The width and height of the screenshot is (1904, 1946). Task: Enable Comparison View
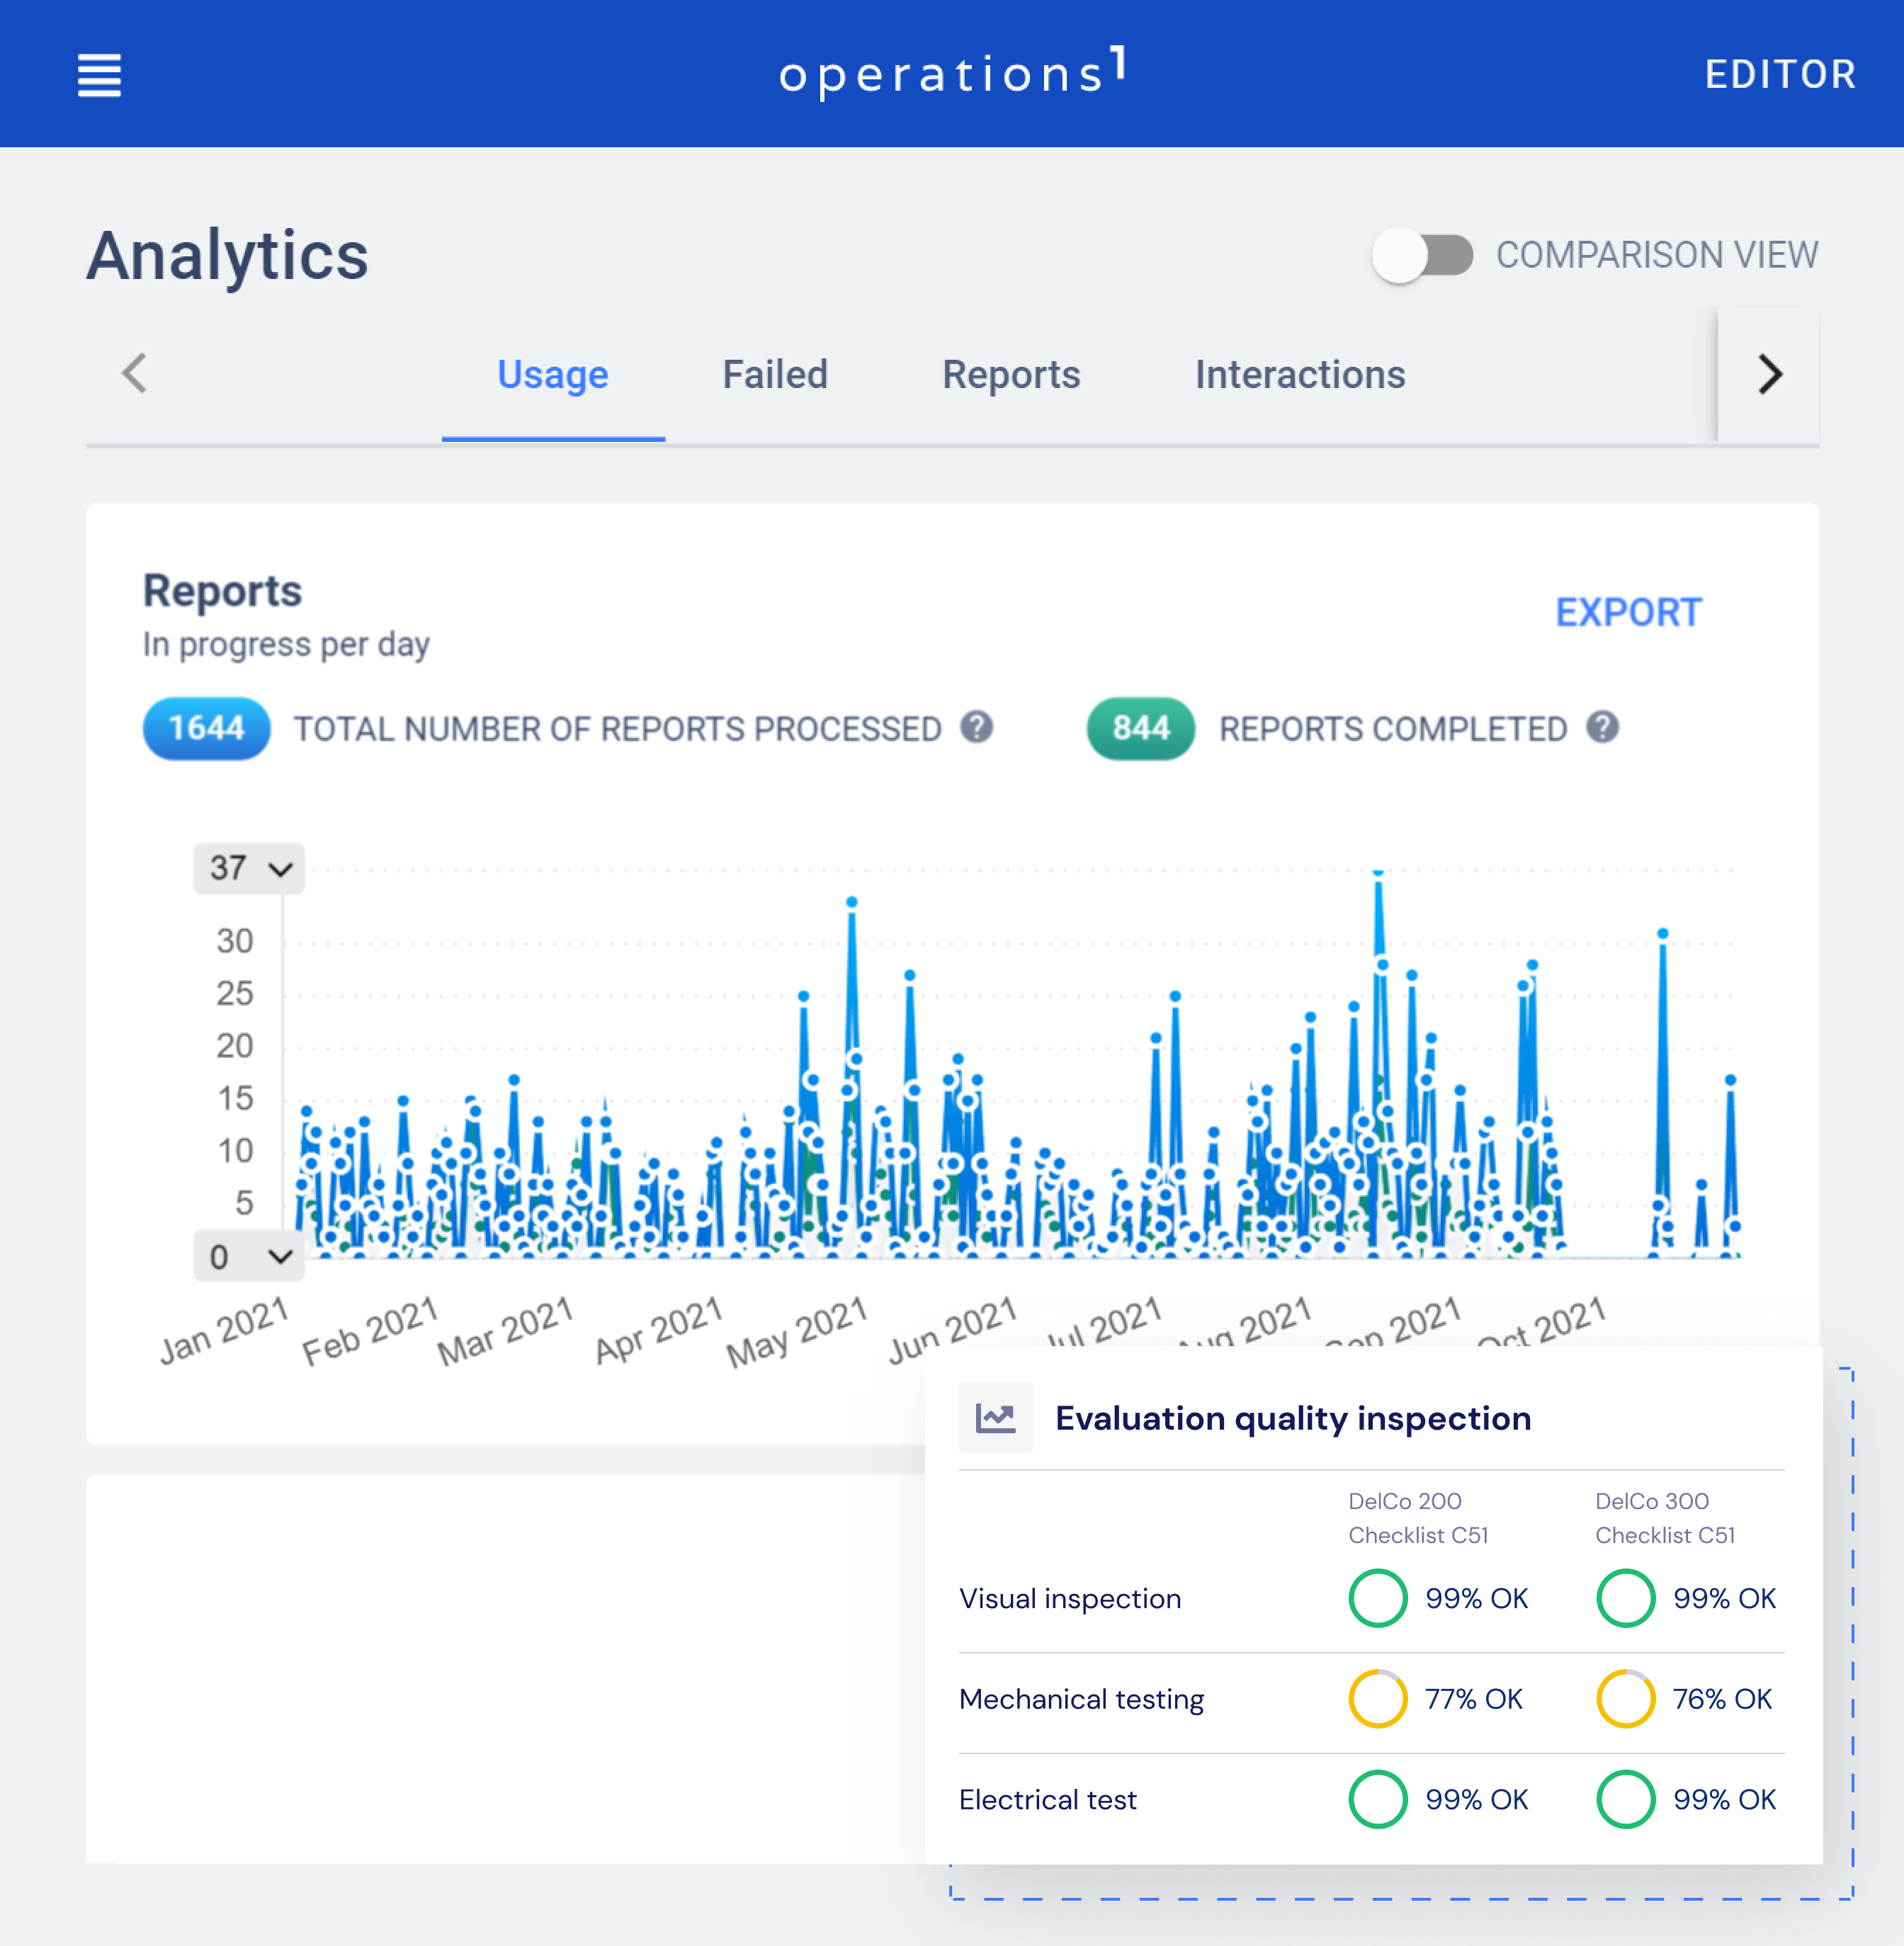click(x=1424, y=255)
